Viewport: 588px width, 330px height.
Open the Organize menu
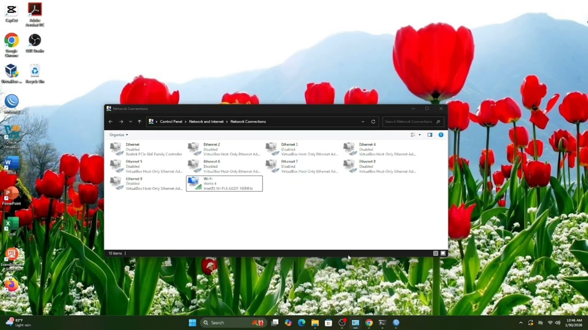(119, 135)
